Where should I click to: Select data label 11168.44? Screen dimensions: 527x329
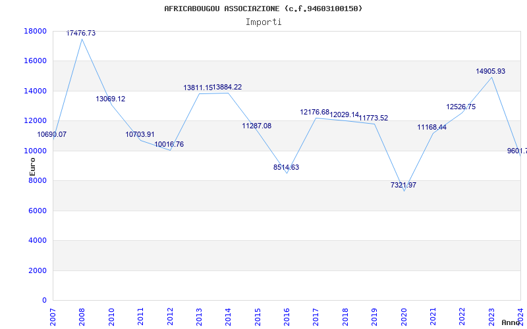pyautogui.click(x=432, y=128)
